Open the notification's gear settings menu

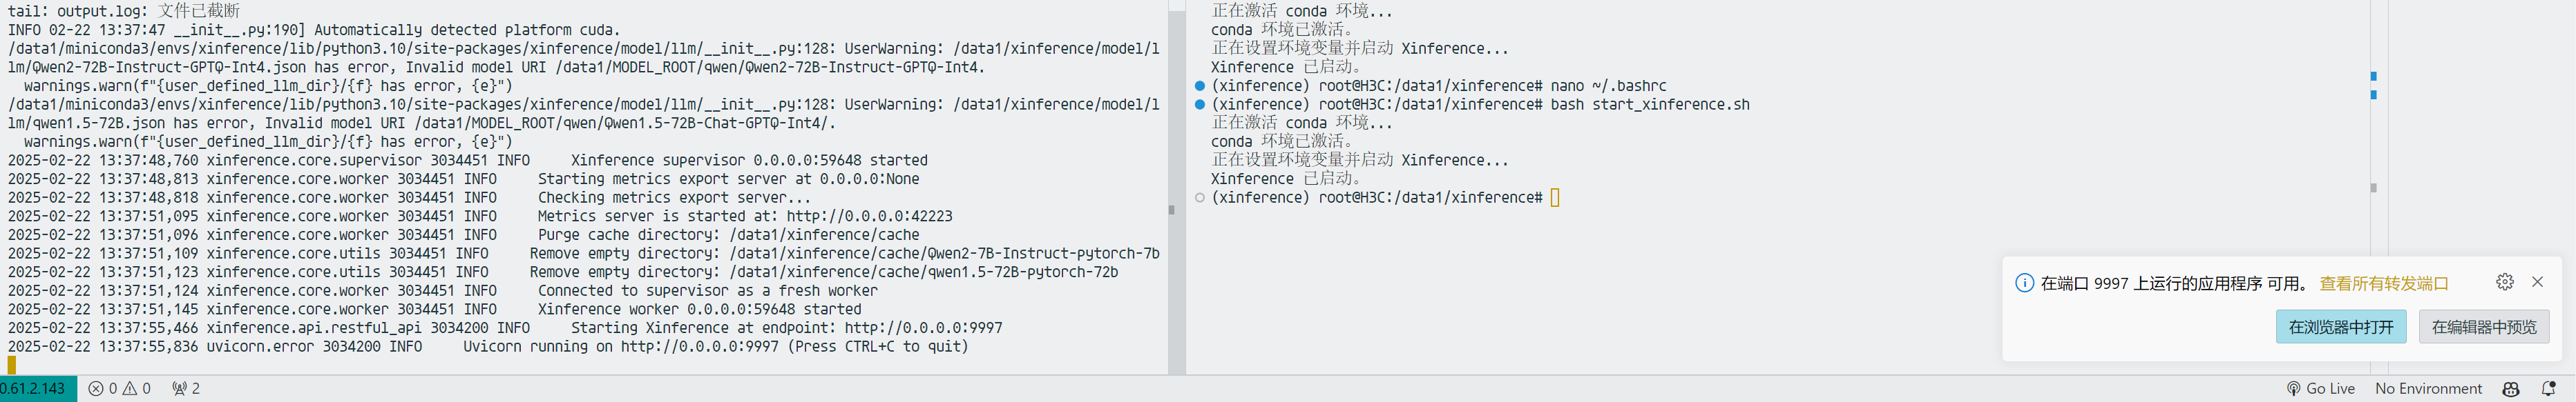pyautogui.click(x=2504, y=282)
